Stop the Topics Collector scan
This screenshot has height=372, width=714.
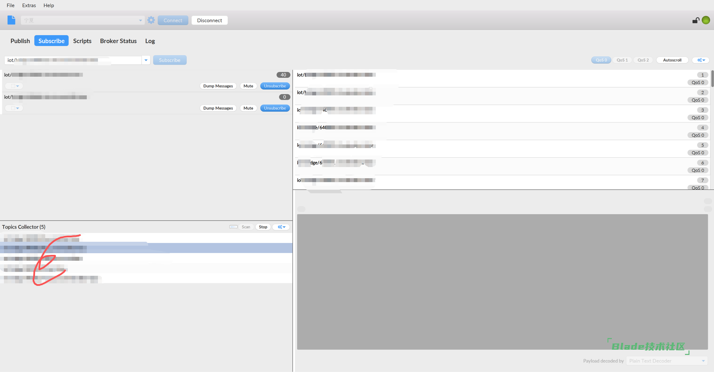coord(263,227)
